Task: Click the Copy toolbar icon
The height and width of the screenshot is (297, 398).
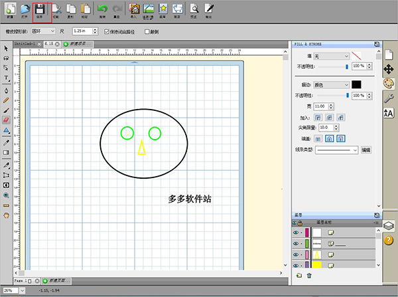Action: (x=70, y=9)
